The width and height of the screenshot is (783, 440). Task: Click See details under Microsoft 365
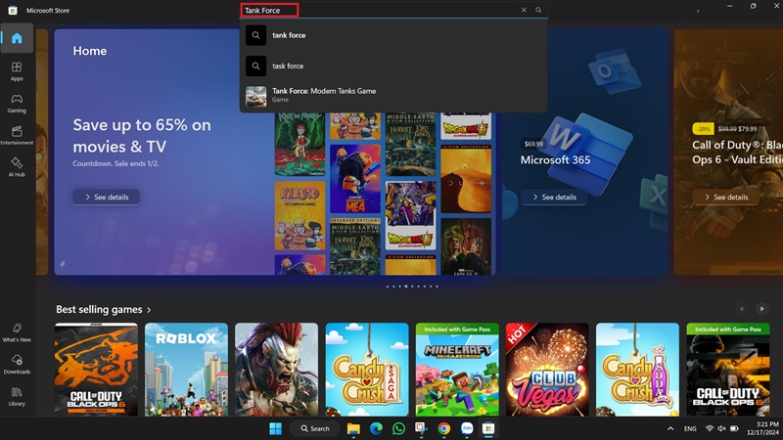[x=553, y=197]
